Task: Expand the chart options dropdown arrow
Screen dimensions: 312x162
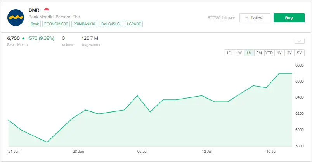Action: (x=299, y=41)
